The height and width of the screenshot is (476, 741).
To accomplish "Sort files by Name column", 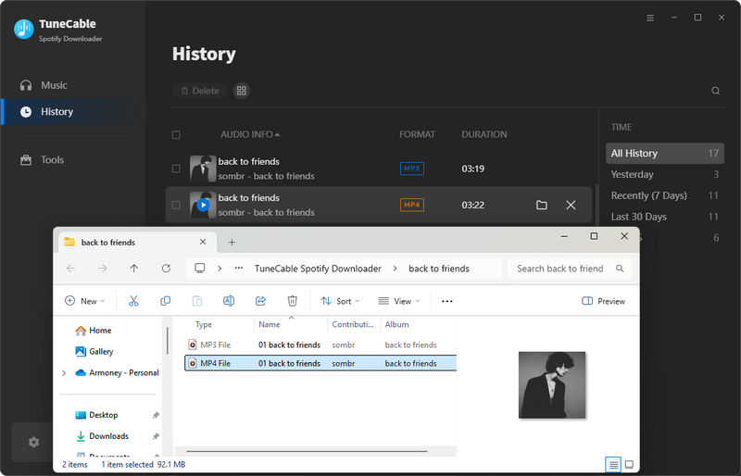I will [270, 325].
